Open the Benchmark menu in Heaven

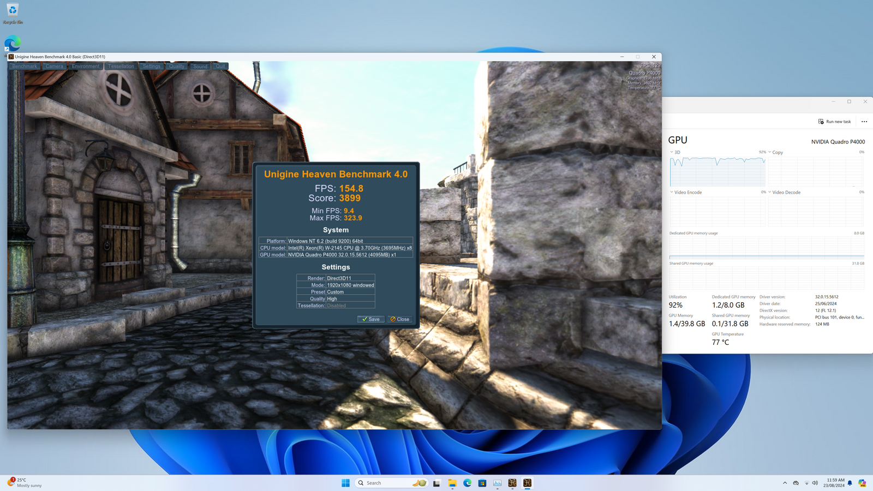(x=25, y=67)
